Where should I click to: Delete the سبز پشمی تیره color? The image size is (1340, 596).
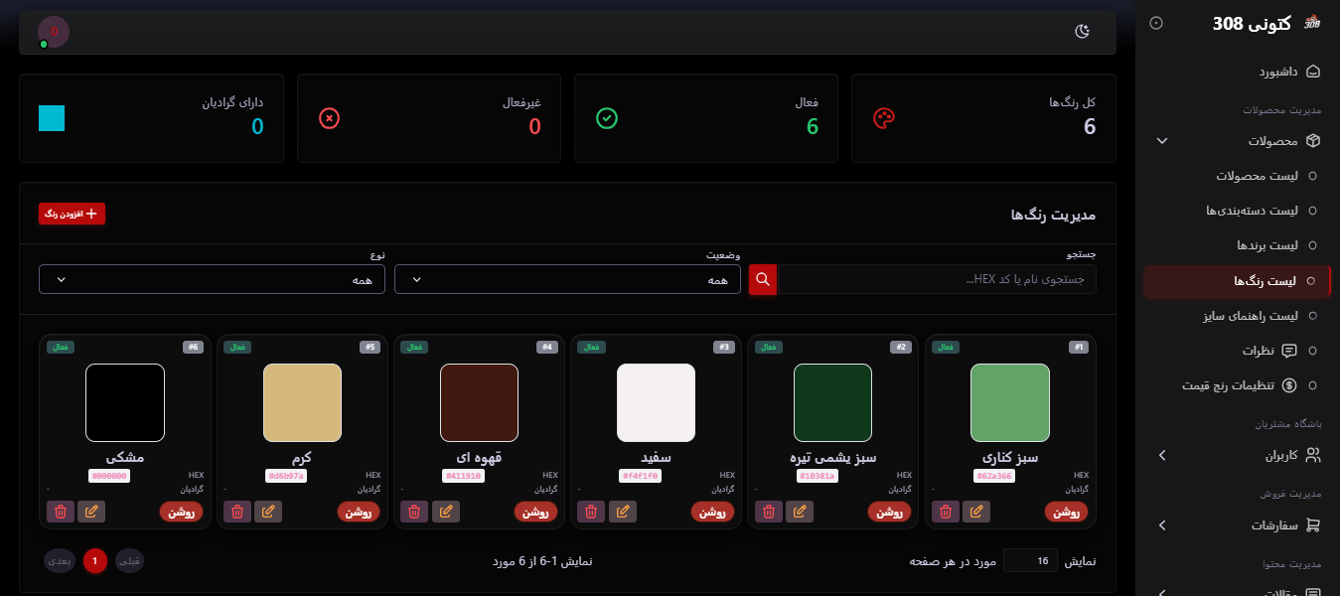(769, 512)
